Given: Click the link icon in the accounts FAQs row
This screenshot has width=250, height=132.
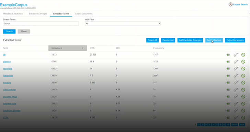Looking at the screenshot, I should point(236,96).
